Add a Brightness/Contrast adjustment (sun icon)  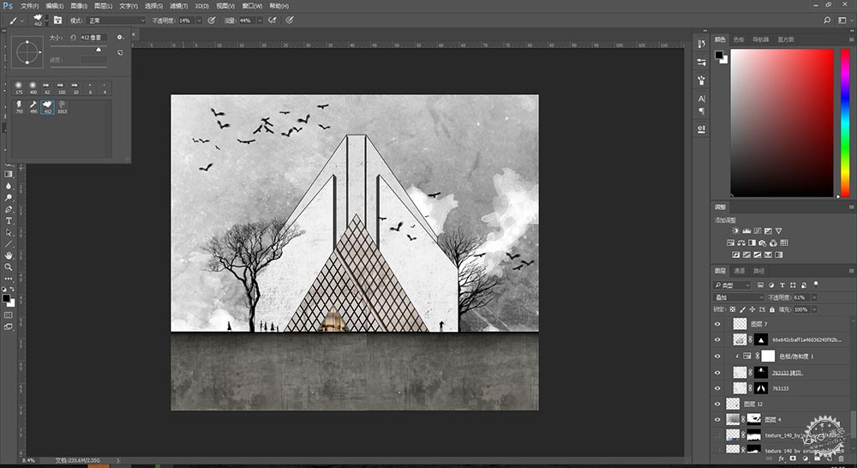point(735,231)
